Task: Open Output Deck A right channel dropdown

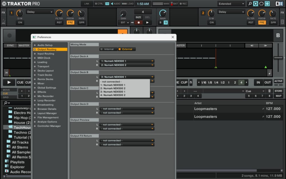Action: point(127,65)
